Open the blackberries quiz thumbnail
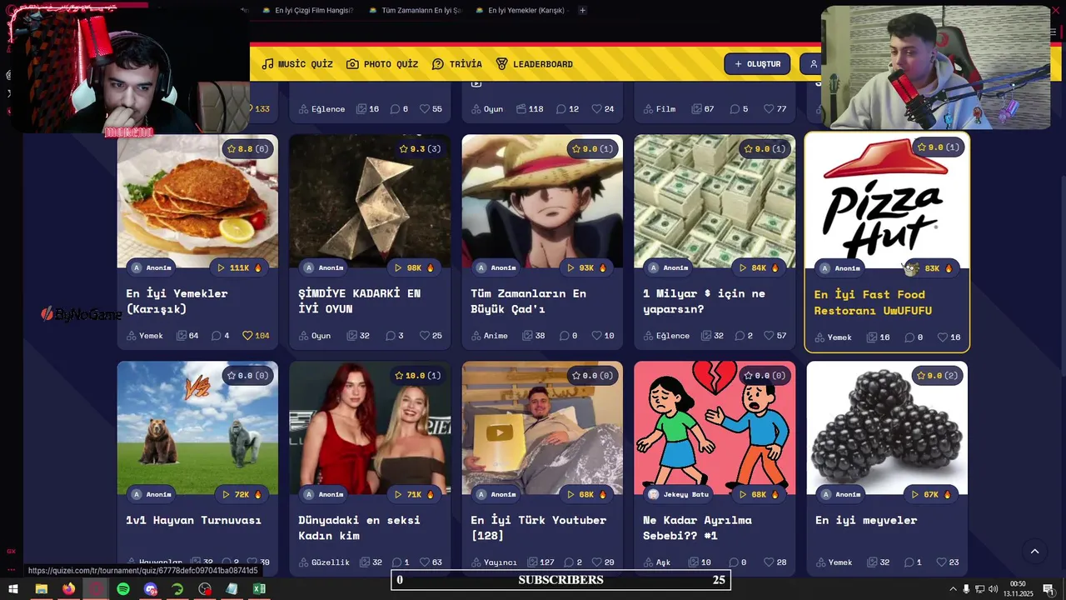This screenshot has width=1066, height=600. [x=887, y=427]
